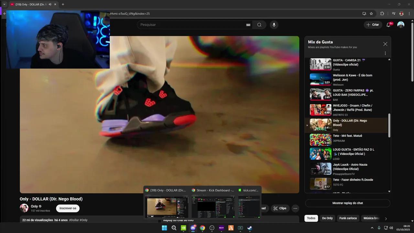Image resolution: width=414 pixels, height=233 pixels.
Task: Select the De Only filter chip
Action: pos(327,218)
